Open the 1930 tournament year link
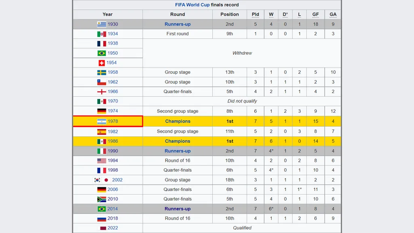 tap(113, 24)
